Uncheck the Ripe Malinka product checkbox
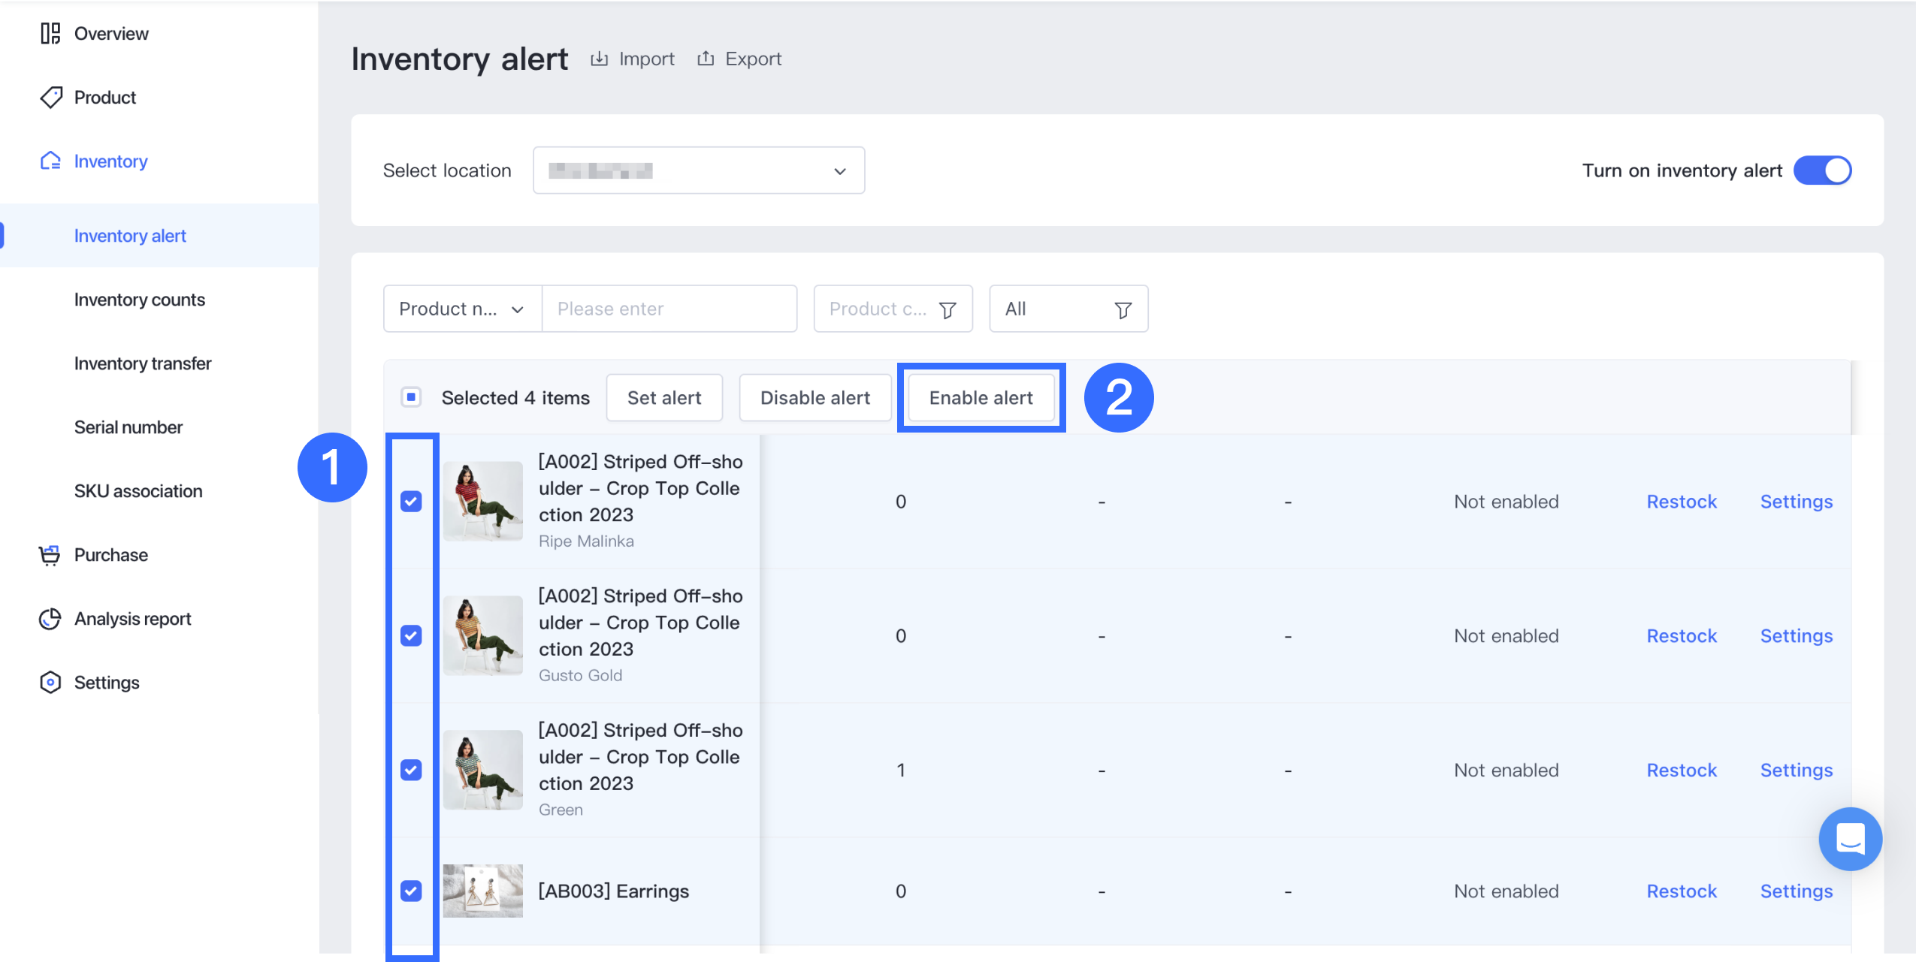This screenshot has width=1916, height=962. pyautogui.click(x=411, y=501)
